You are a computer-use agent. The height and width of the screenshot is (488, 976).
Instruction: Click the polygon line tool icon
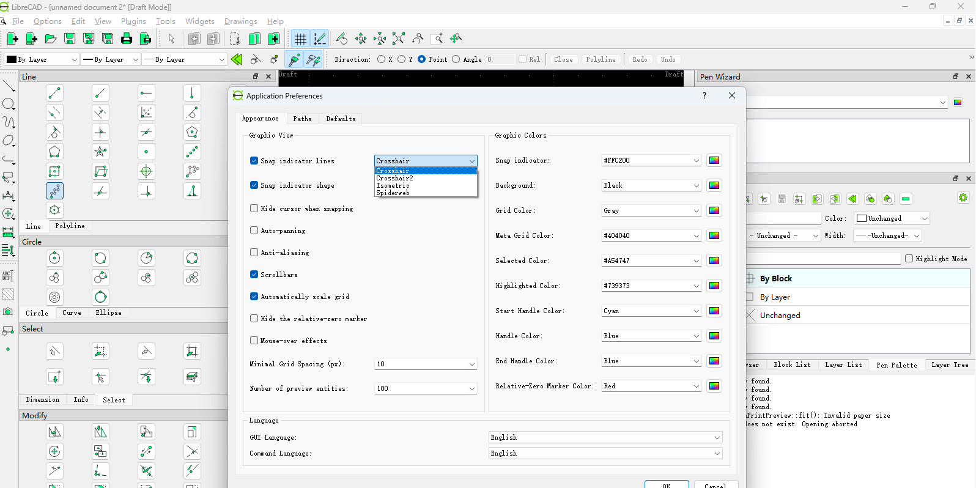[x=54, y=152]
